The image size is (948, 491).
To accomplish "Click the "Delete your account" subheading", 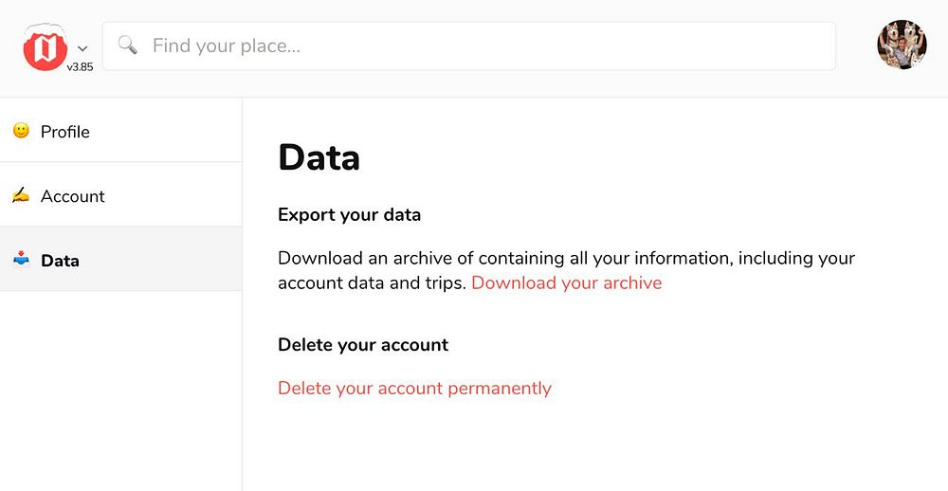I will point(363,344).
